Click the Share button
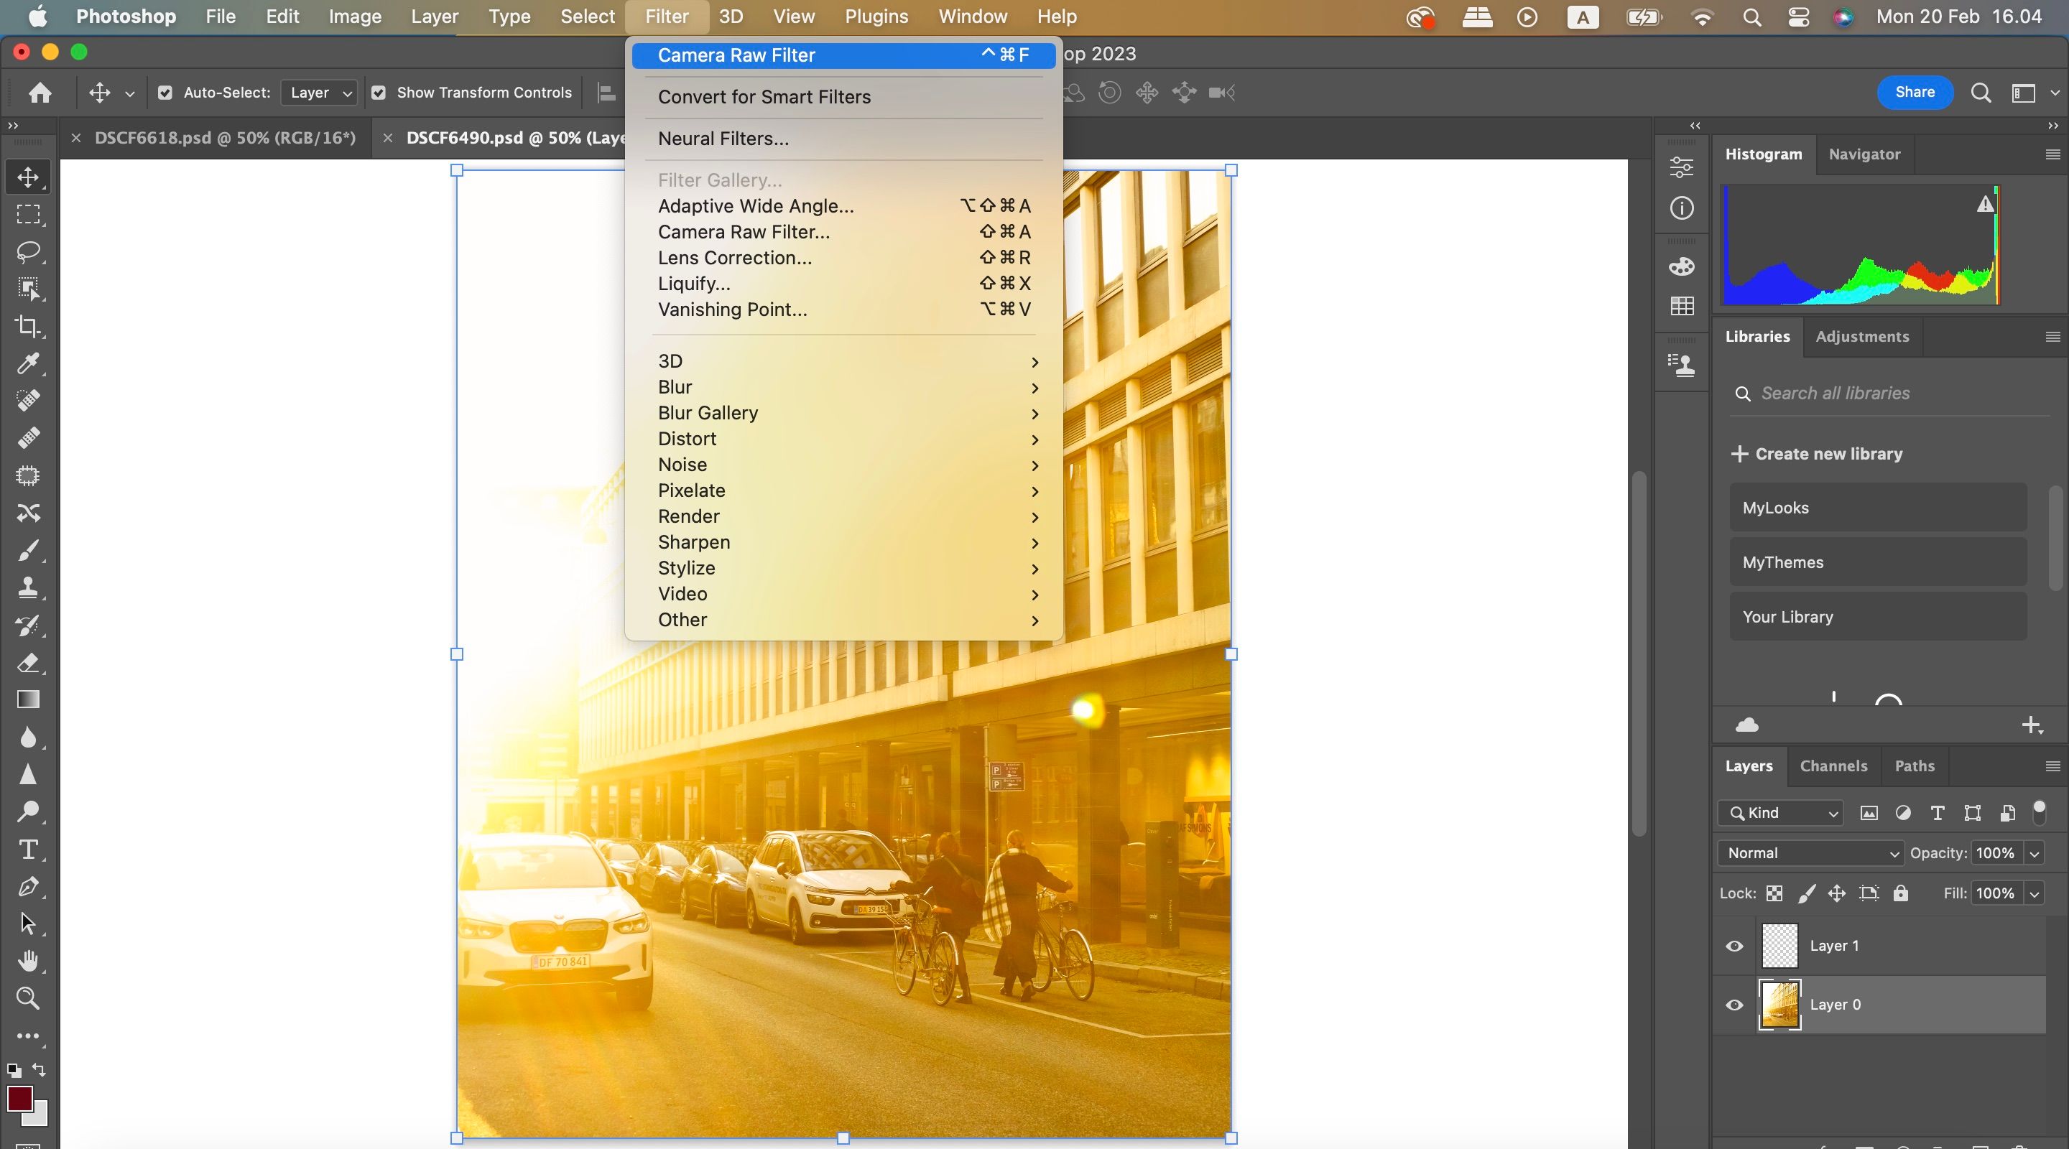Screen dimensions: 2069x1149 [1915, 93]
